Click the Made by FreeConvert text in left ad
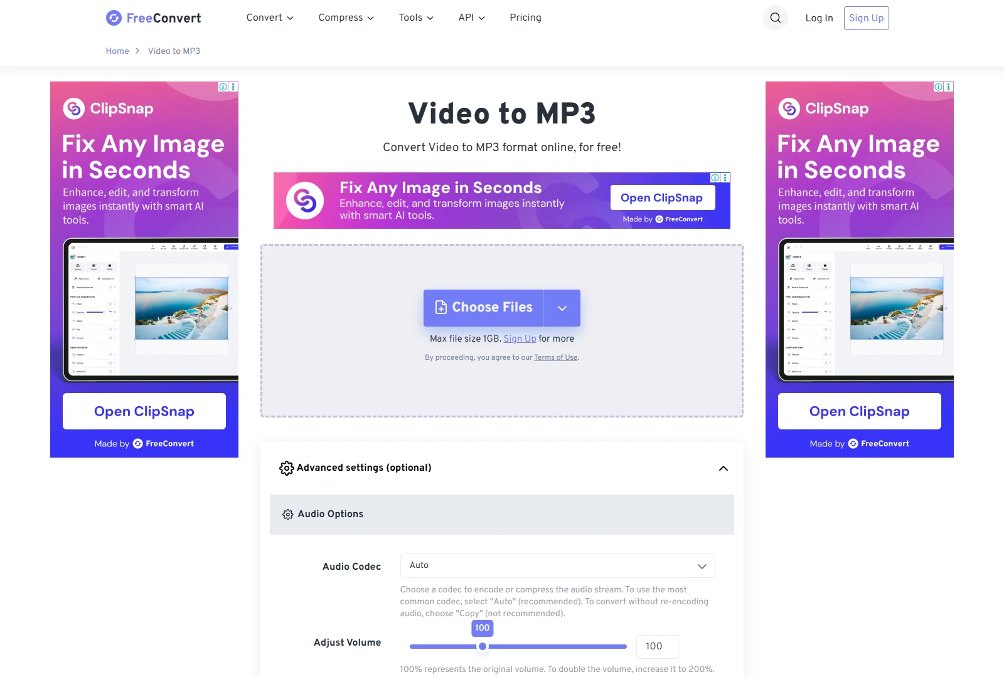 (144, 444)
